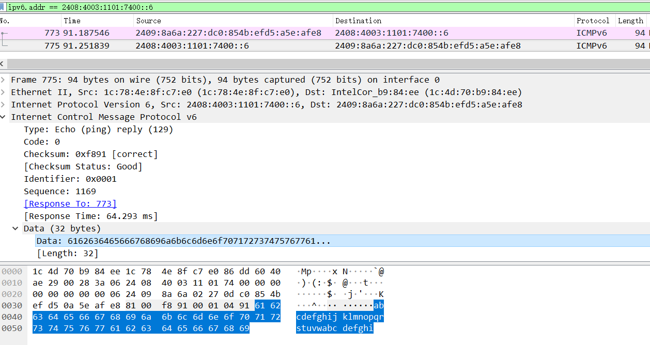This screenshot has height=345, width=650.
Task: Expand the Frame 775 details node
Action: click(x=4, y=80)
